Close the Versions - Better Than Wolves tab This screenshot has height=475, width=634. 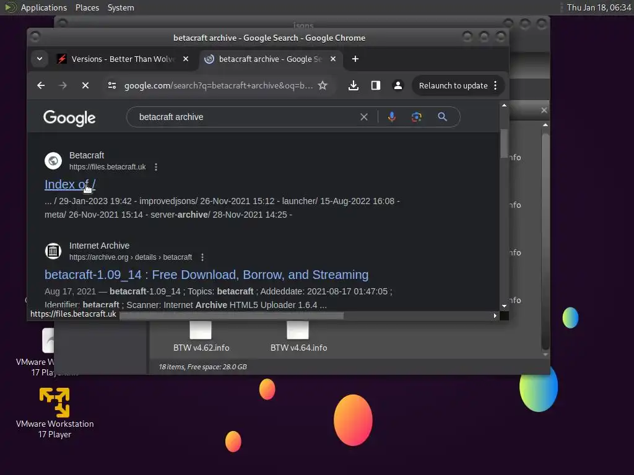click(x=186, y=59)
